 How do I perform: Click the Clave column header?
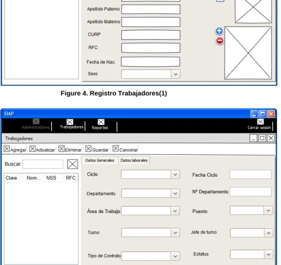point(11,178)
